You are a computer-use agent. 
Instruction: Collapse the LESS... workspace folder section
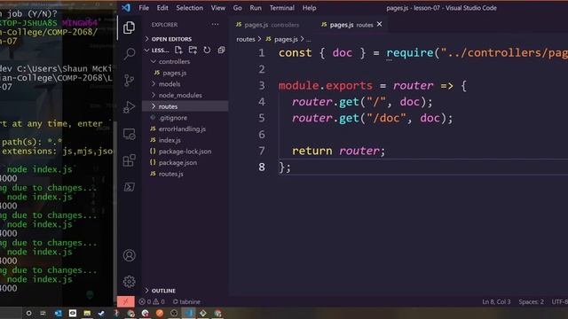(157, 50)
